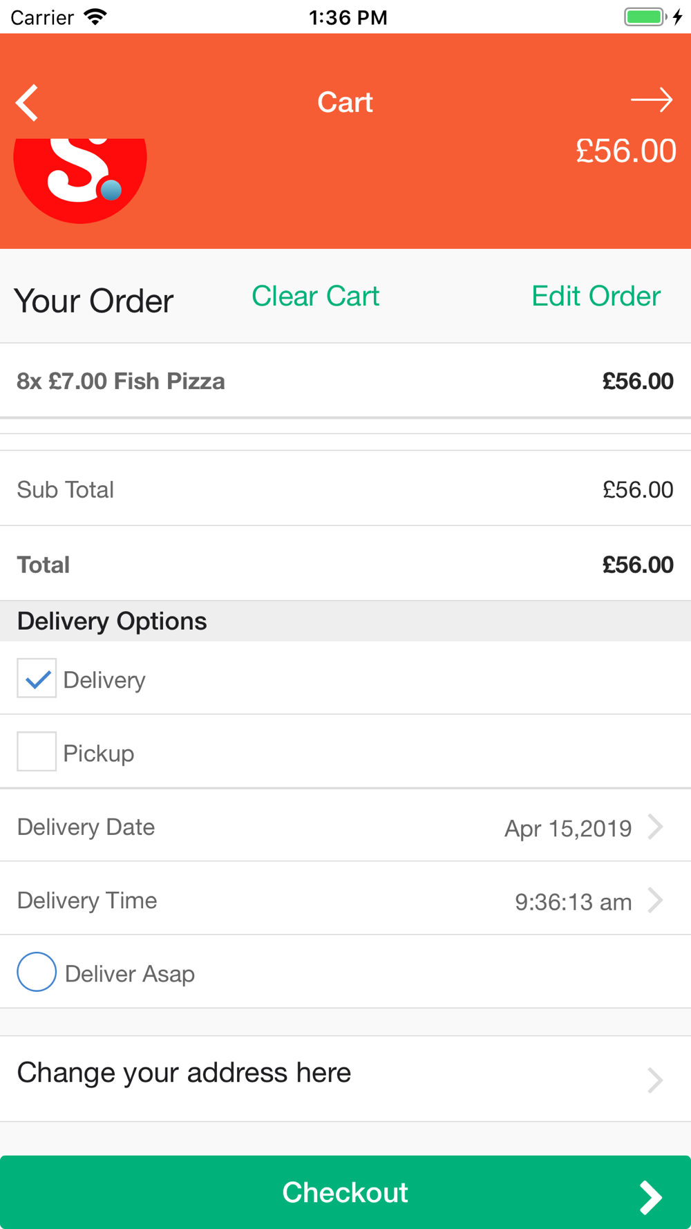The width and height of the screenshot is (691, 1229).
Task: Select the Deliver Asap radio button
Action: tap(37, 972)
